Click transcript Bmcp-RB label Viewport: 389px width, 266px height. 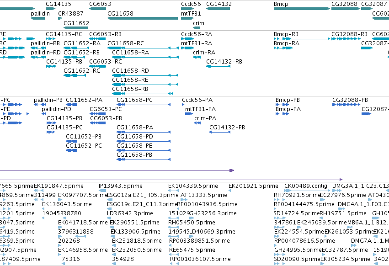point(286,34)
